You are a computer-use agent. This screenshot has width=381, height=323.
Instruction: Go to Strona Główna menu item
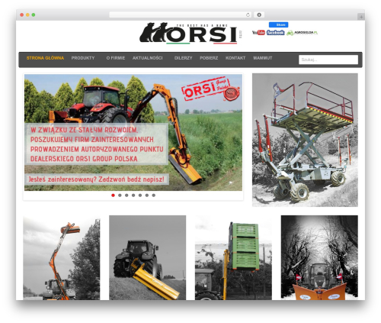(45, 58)
